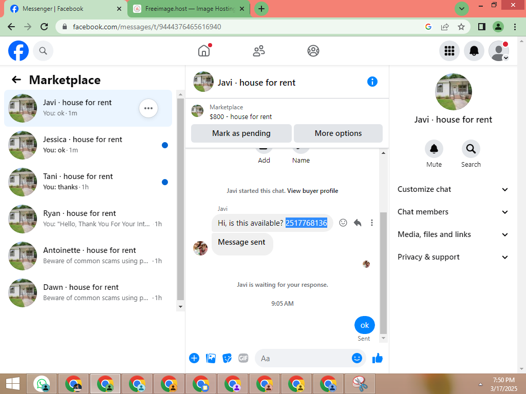Image resolution: width=526 pixels, height=394 pixels.
Task: Open Chrome profile avatar button
Action: point(498,27)
